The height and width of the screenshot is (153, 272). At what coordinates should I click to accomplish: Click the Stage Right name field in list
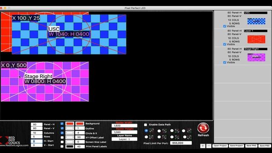(x=256, y=49)
